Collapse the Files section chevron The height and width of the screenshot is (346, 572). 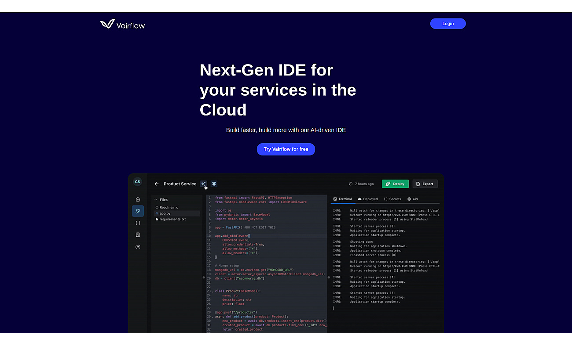pos(156,200)
